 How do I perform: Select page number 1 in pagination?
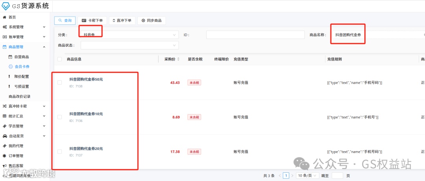pos(286,175)
